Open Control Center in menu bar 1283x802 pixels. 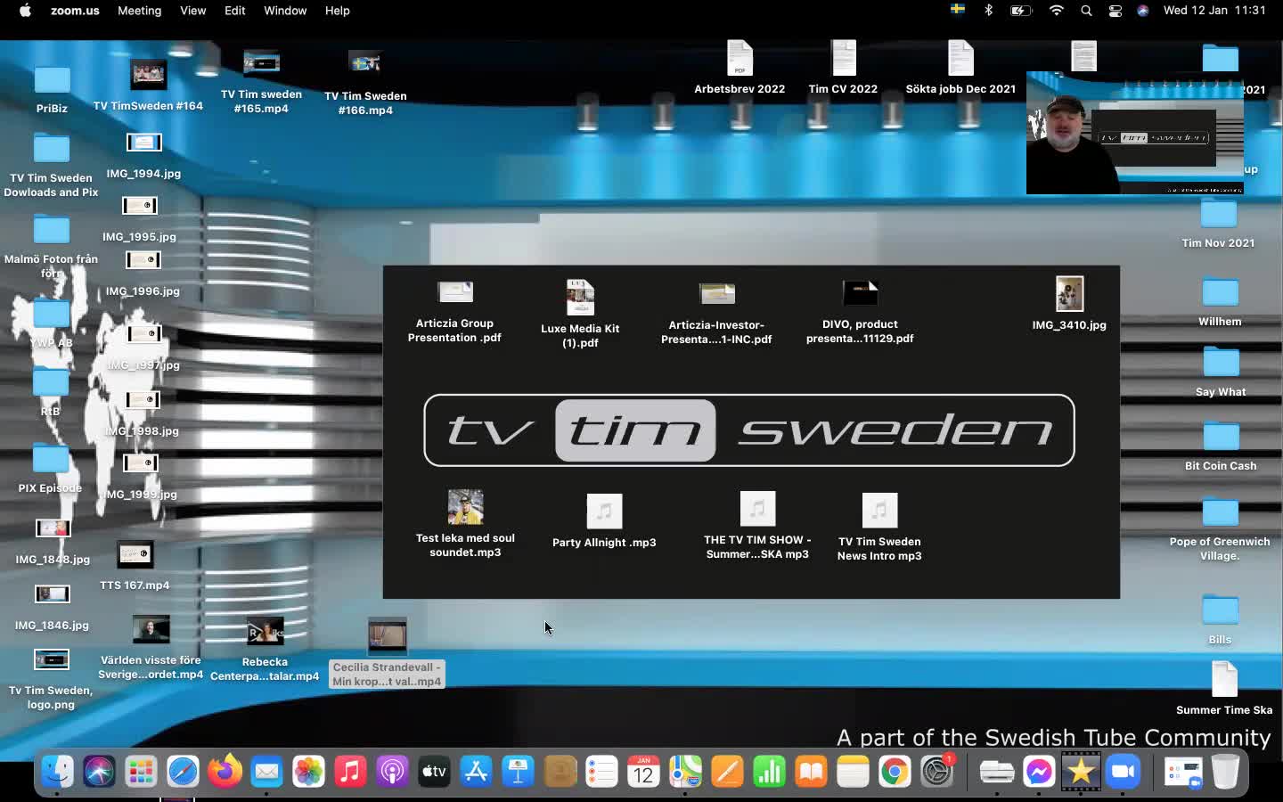pos(1115,11)
